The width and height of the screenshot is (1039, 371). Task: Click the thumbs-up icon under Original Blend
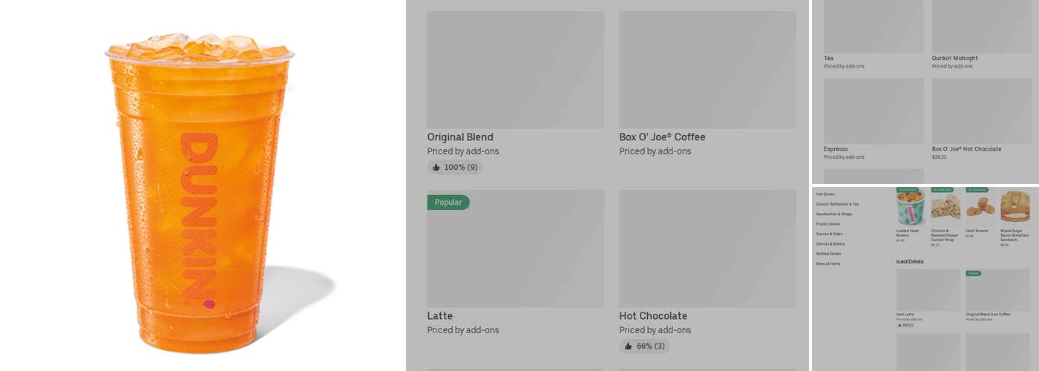436,168
